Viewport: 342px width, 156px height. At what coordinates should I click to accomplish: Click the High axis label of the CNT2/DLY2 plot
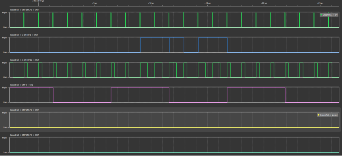[x=4, y=13]
